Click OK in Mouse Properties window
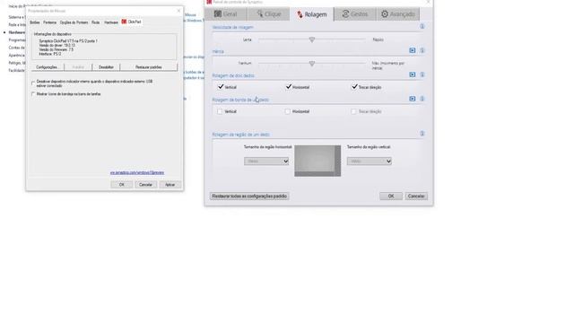The height and width of the screenshot is (323, 574). point(122,185)
